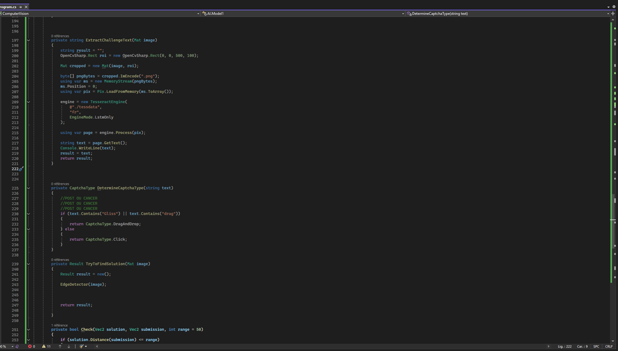Click the references link above TryToFindSolution
This screenshot has height=351, width=618.
60,260
